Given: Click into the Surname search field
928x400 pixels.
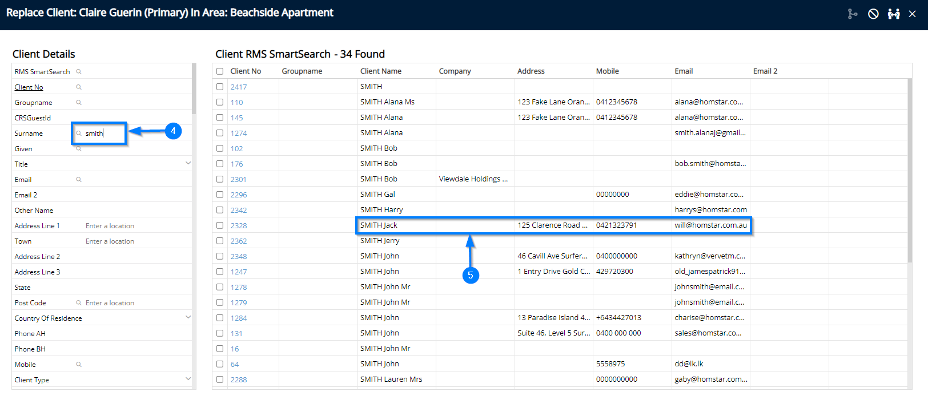Looking at the screenshot, I should pyautogui.click(x=103, y=134).
